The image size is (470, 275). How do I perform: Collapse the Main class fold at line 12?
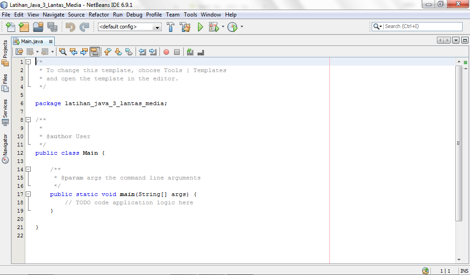tap(28, 152)
